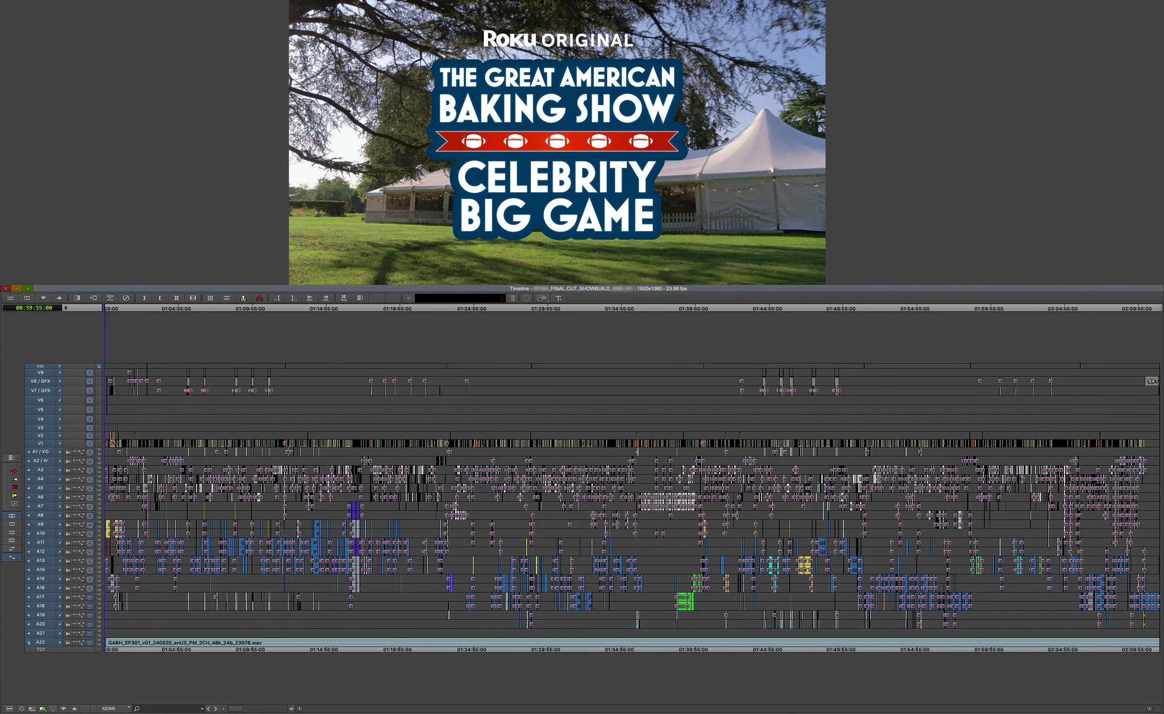Select the red Lift/Overwrite segment arrow tool
The width and height of the screenshot is (1164, 714).
click(x=14, y=471)
